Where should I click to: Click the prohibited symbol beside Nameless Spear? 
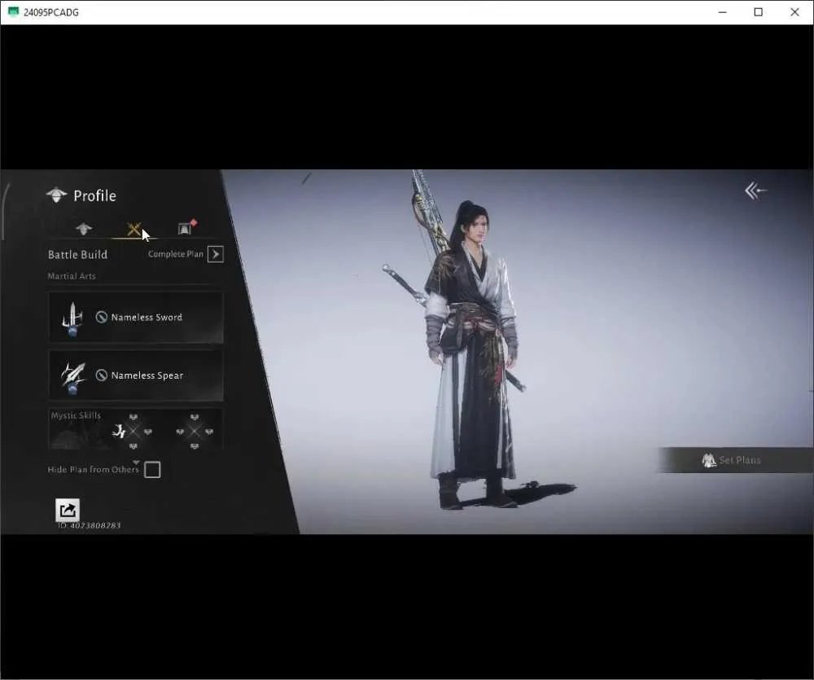(x=101, y=375)
